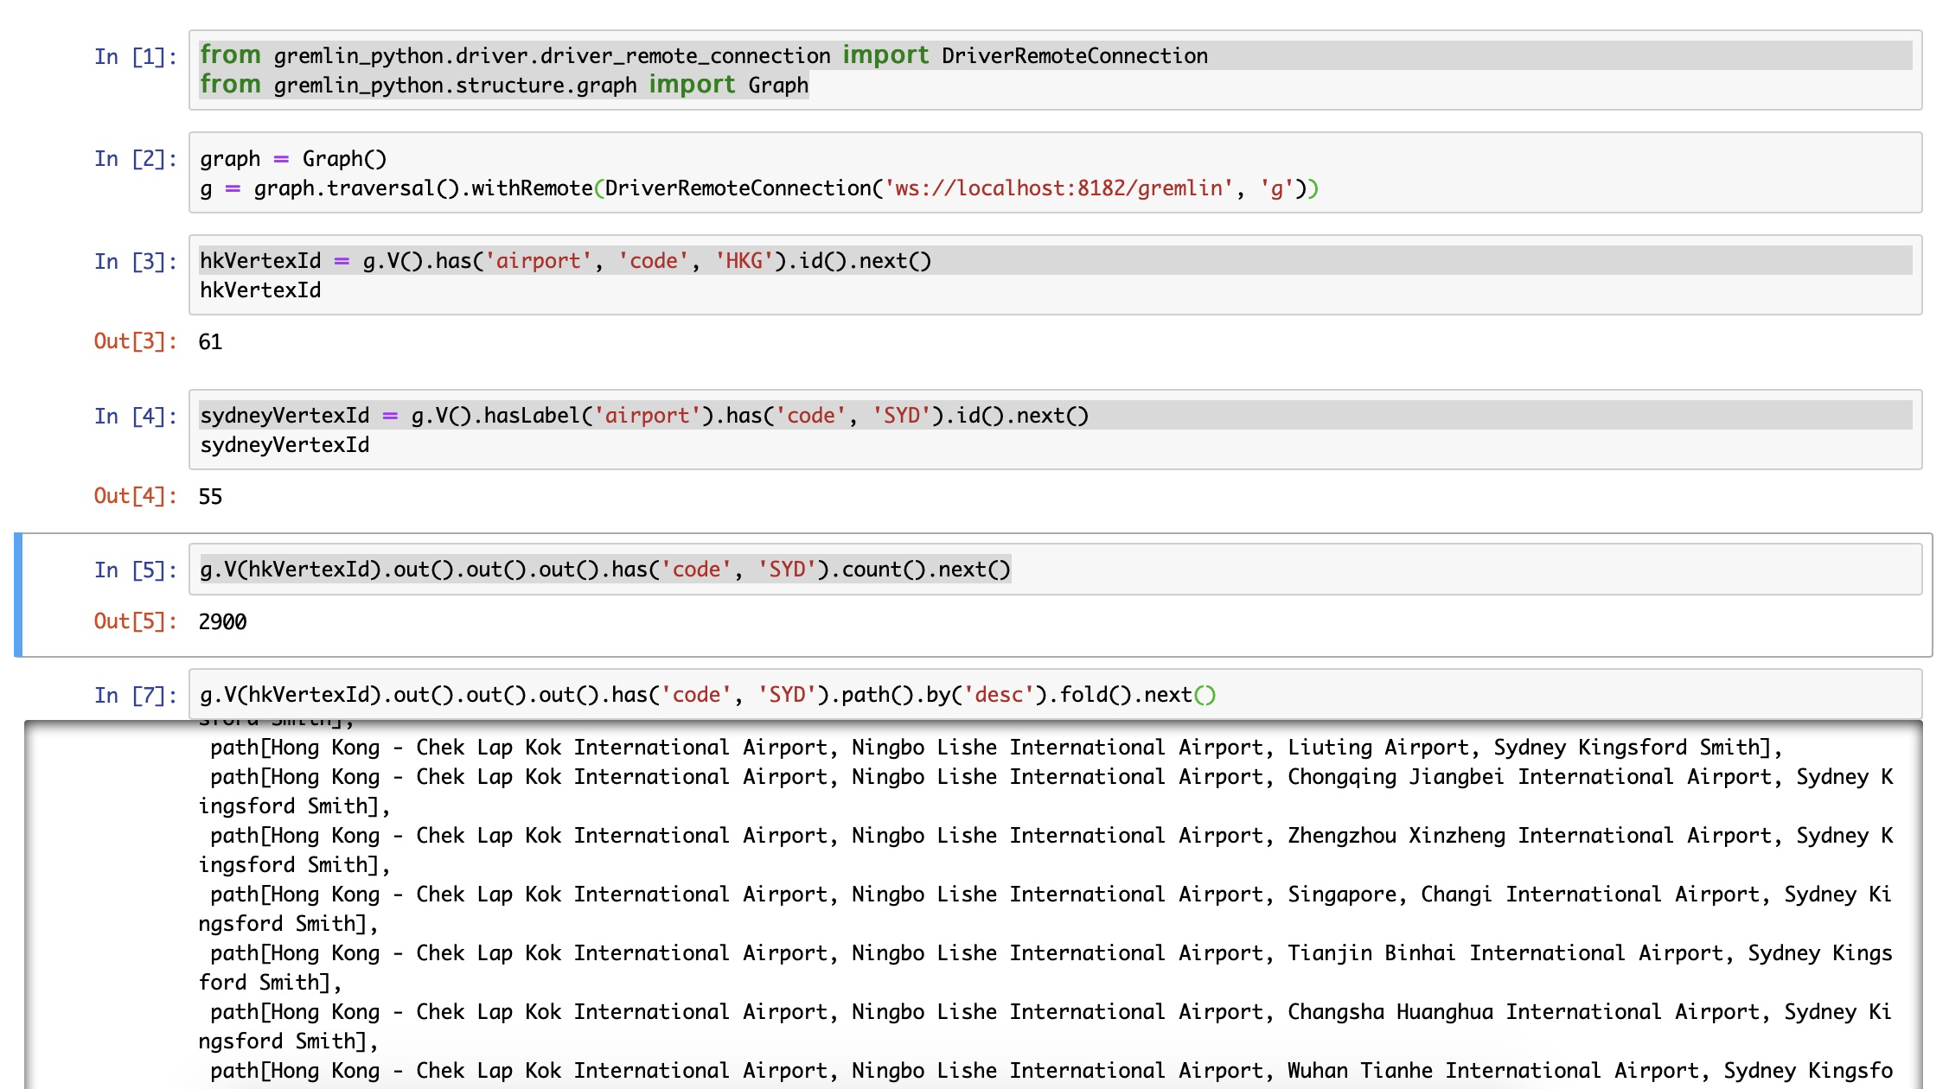Select cell 4 via its In [4] prompt
Viewport: 1949px width, 1089px height.
136,417
